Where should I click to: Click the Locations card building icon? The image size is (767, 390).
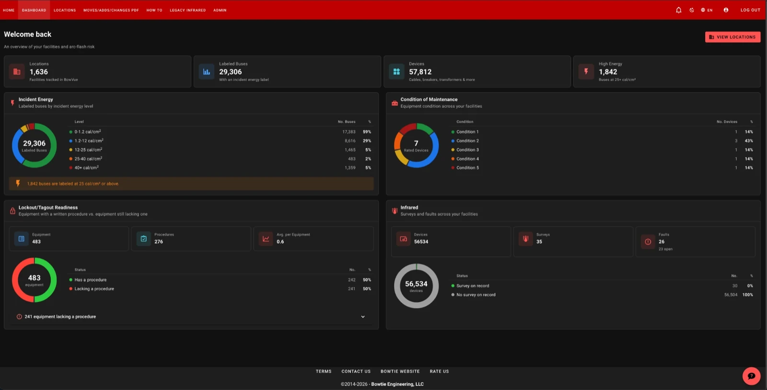click(17, 72)
